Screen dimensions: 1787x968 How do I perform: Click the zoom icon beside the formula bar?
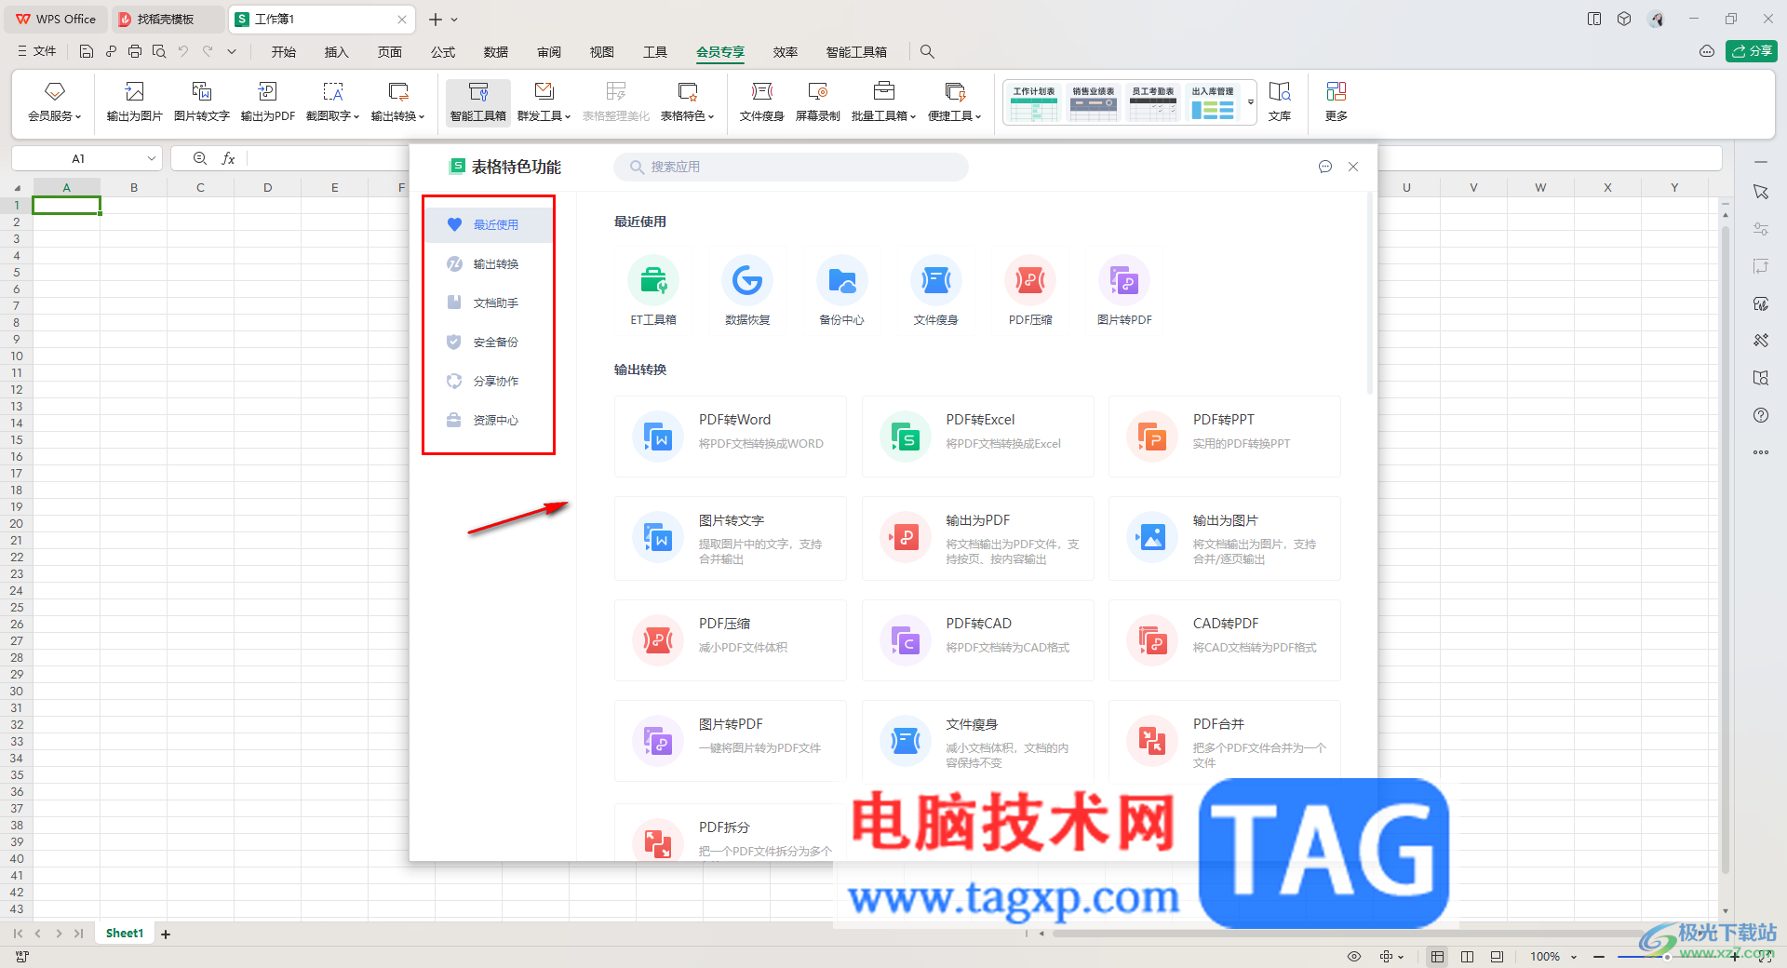point(200,159)
